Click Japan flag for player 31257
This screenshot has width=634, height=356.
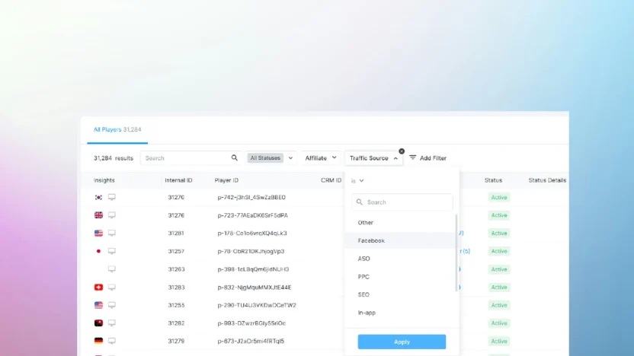click(98, 251)
